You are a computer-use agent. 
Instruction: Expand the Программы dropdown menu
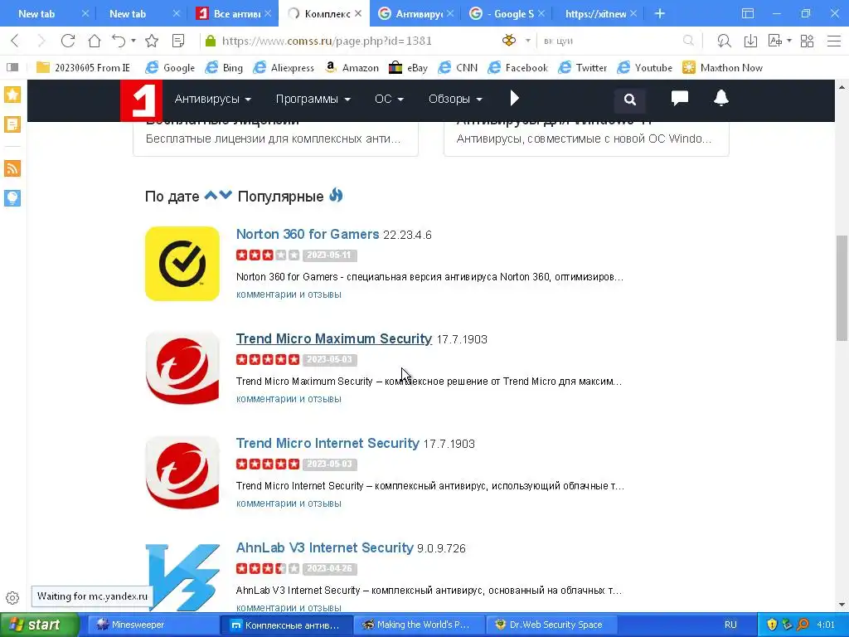(313, 100)
